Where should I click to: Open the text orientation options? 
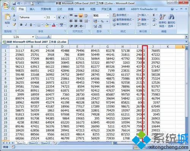point(81,26)
